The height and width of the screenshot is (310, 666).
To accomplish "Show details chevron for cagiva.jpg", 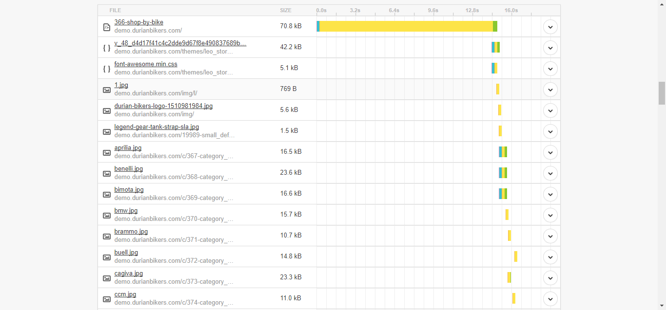I will (x=550, y=278).
